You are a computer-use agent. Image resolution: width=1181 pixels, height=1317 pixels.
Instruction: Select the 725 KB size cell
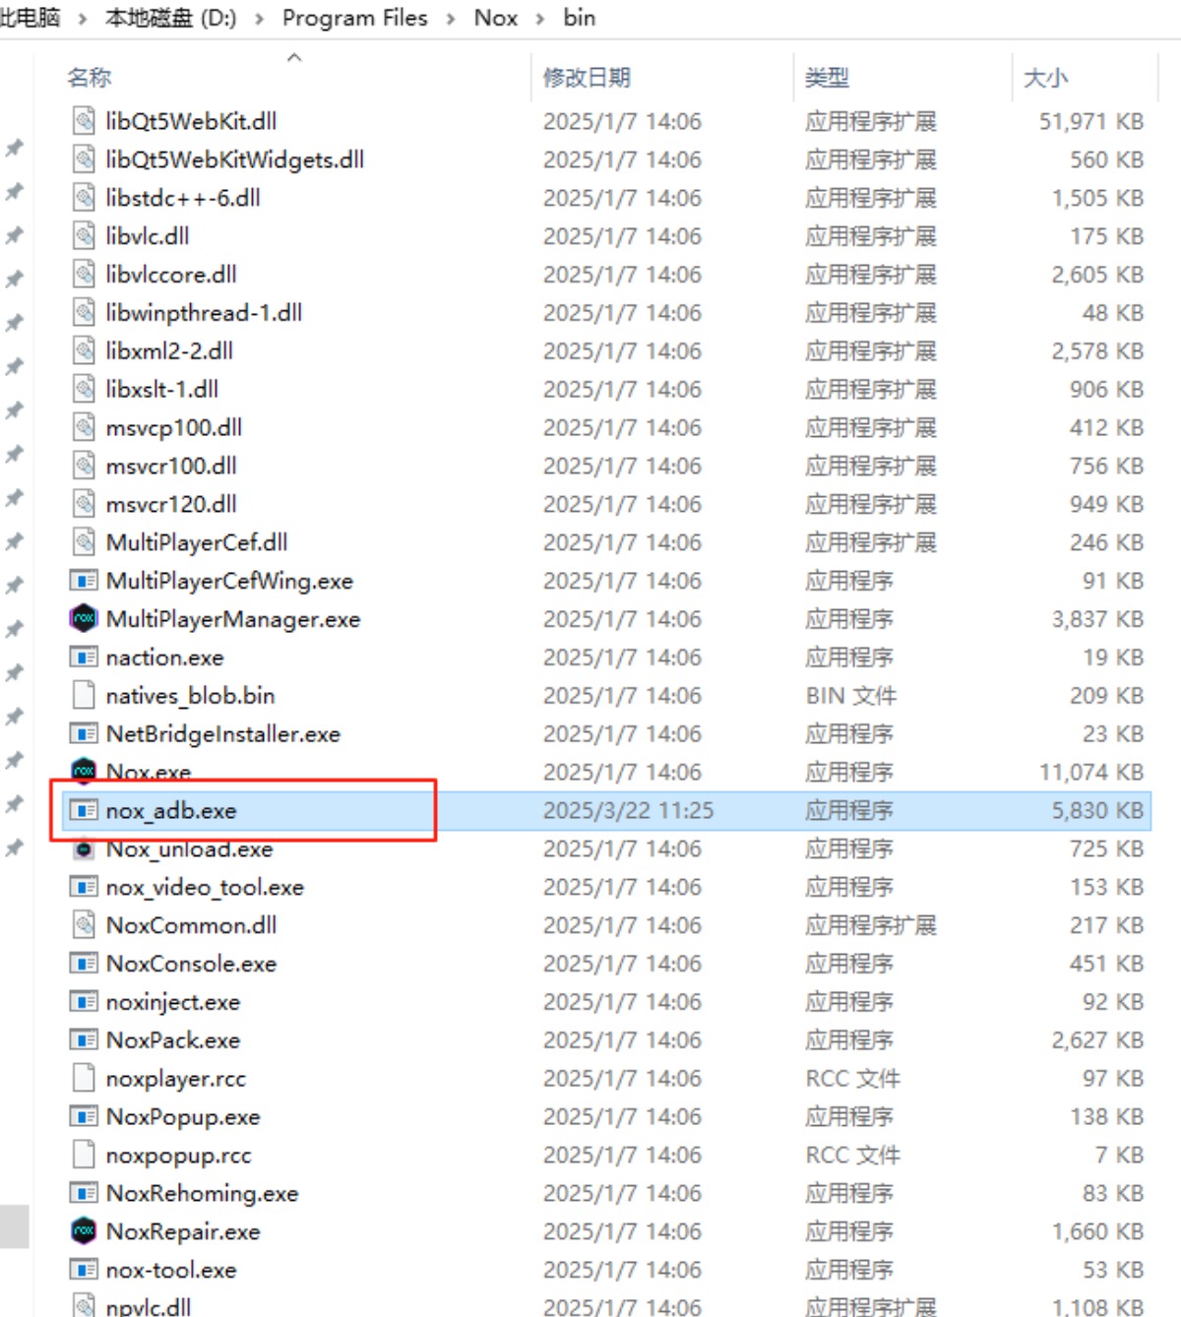[1107, 849]
